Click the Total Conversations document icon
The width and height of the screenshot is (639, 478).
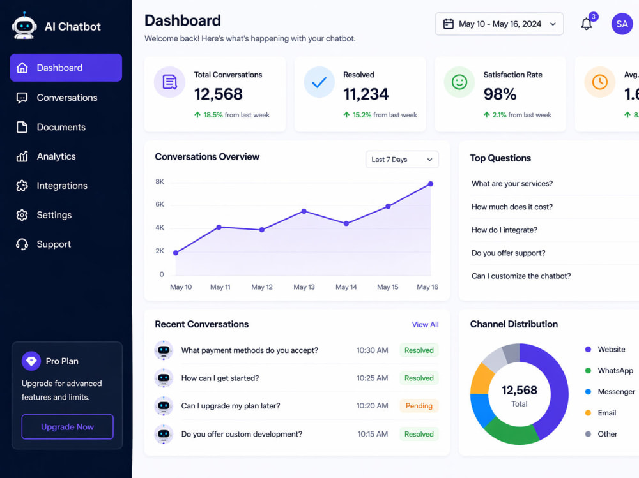[x=169, y=82]
